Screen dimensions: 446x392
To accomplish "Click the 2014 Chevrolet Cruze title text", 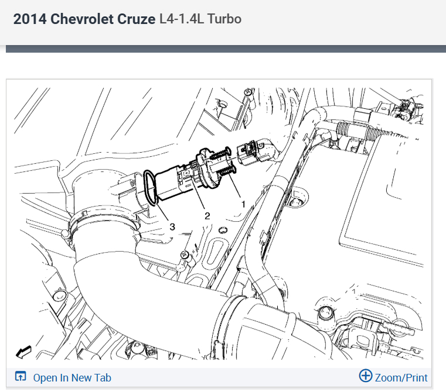I will 84,19.
